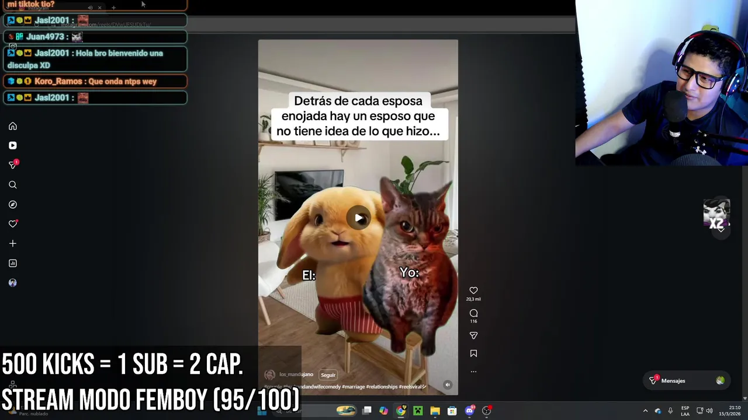Save the reel with bookmark icon
Viewport: 748px width, 420px height.
[x=473, y=353]
